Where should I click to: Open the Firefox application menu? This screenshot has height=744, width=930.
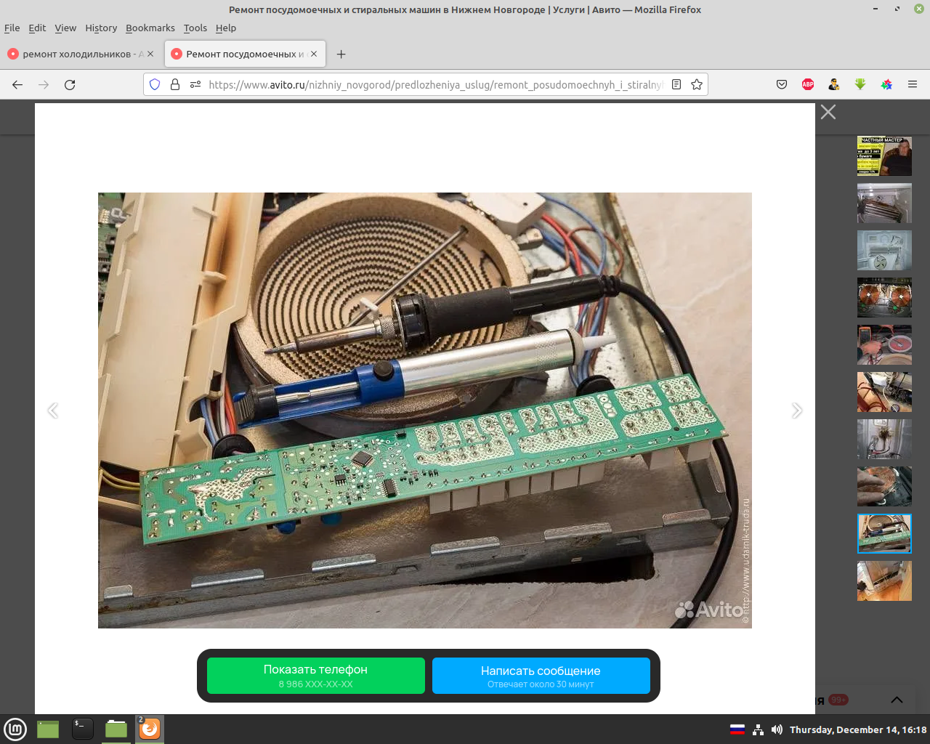tap(913, 84)
